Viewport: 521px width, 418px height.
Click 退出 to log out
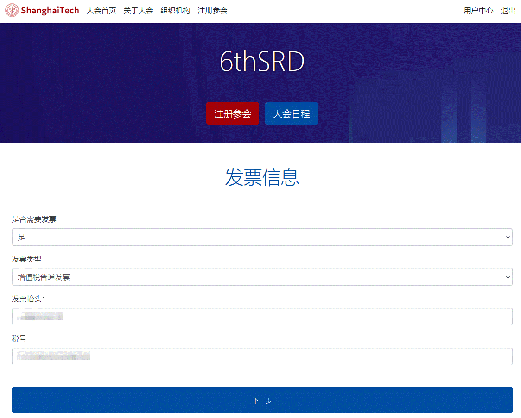pyautogui.click(x=508, y=11)
